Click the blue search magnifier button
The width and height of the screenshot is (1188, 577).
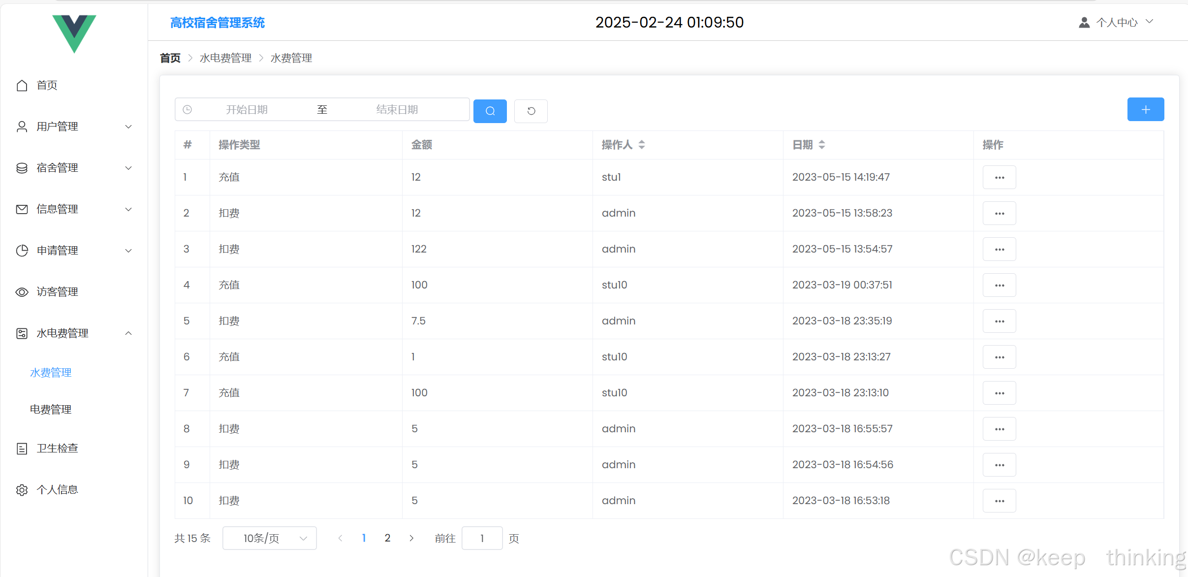click(490, 111)
